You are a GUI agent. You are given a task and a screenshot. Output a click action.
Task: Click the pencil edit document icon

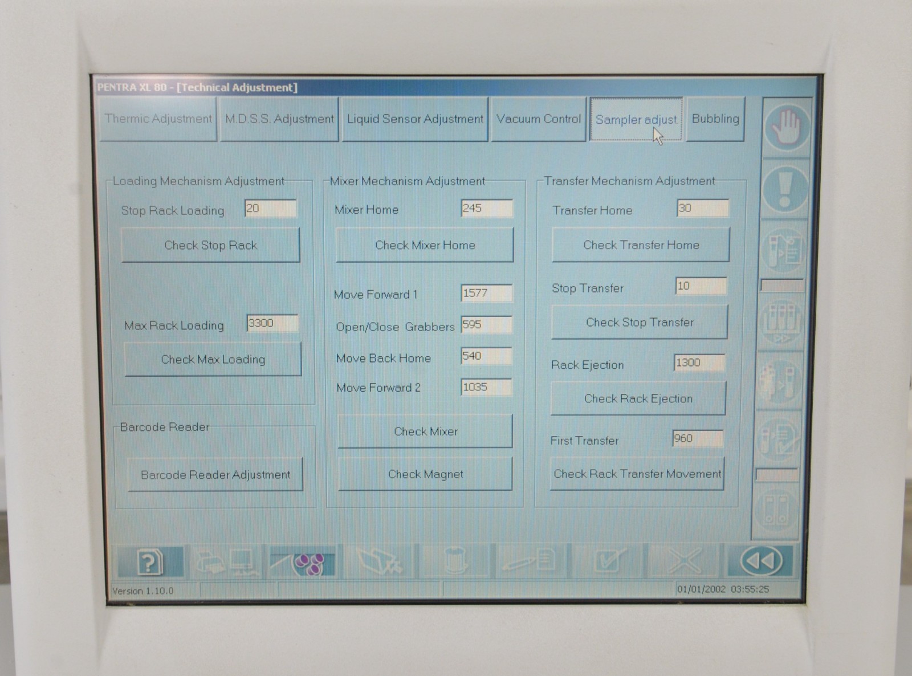click(x=530, y=562)
